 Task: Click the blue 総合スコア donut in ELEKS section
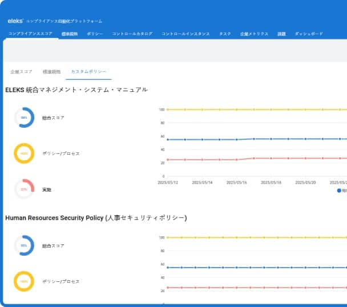24,118
